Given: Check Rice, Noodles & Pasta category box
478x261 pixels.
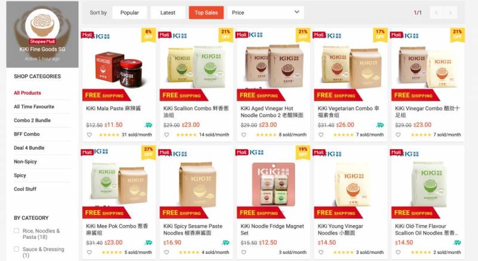Looking at the screenshot, I should 17,231.
